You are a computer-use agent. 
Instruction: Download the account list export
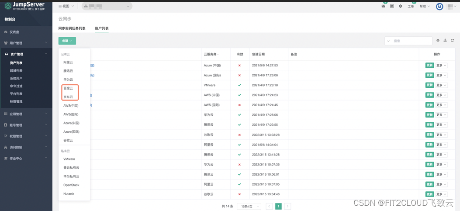(x=445, y=41)
